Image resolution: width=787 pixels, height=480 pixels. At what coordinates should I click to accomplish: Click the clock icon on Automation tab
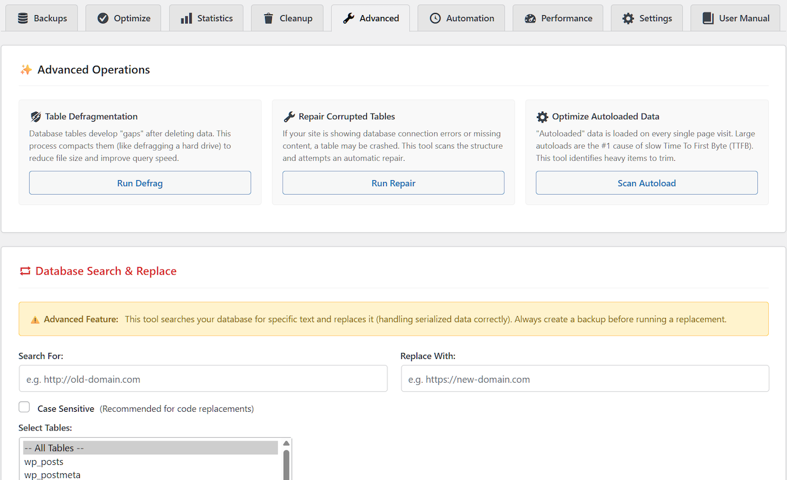tap(435, 18)
